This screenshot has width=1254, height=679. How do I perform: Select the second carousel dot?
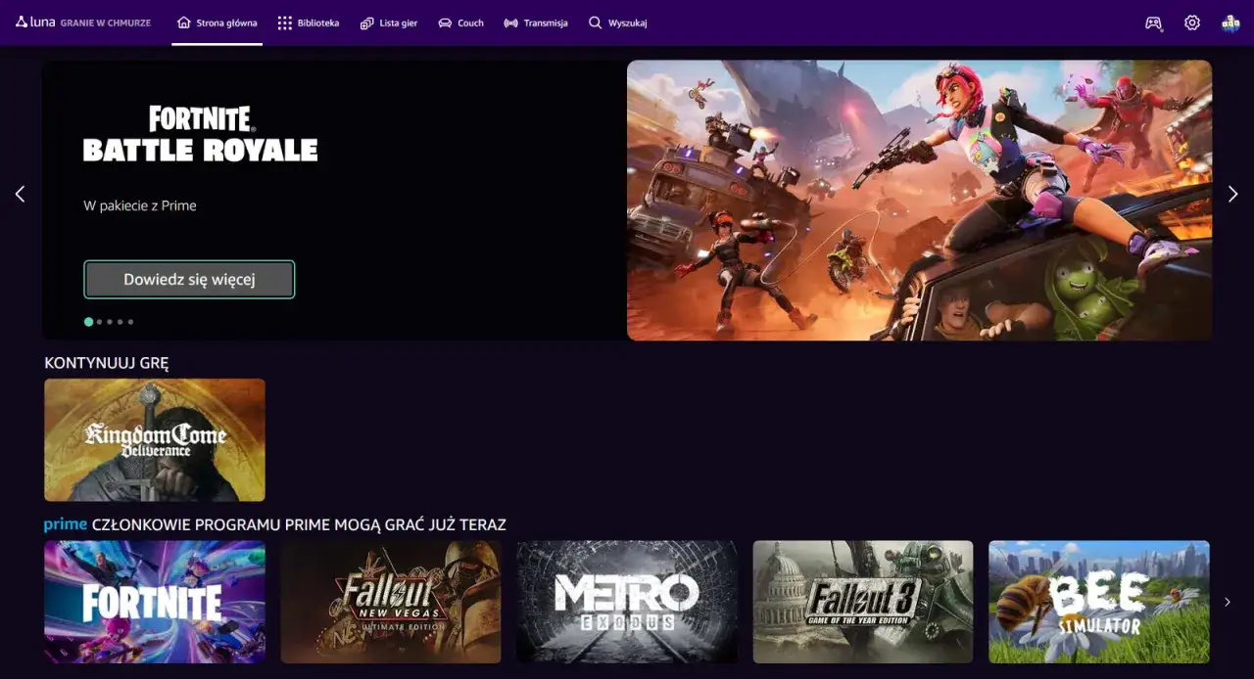click(99, 321)
